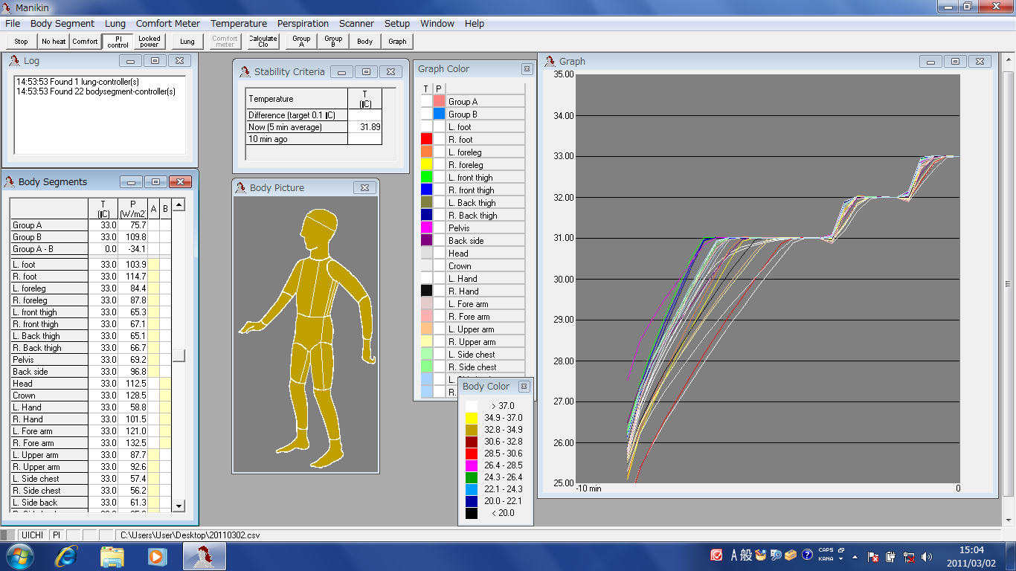Open Internet Explorer from the taskbar
The height and width of the screenshot is (571, 1016).
tap(67, 555)
